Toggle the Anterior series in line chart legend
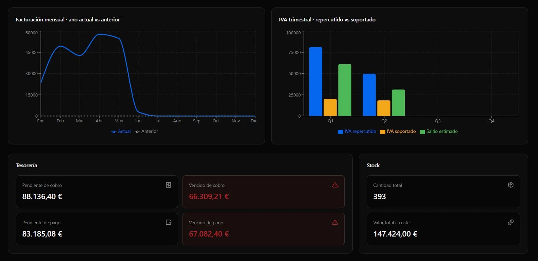538x261 pixels. point(146,132)
